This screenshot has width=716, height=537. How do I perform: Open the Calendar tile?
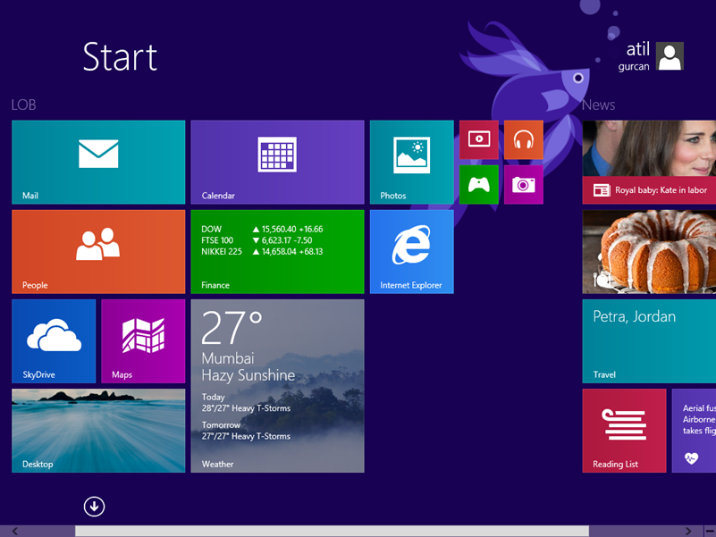tap(277, 162)
